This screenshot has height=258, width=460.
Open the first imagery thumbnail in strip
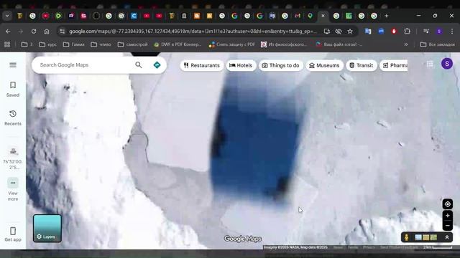click(x=418, y=237)
